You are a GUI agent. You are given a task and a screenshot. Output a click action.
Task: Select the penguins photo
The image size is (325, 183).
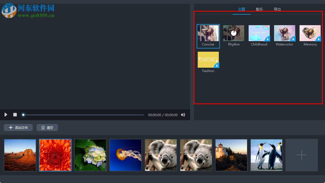click(x=266, y=155)
